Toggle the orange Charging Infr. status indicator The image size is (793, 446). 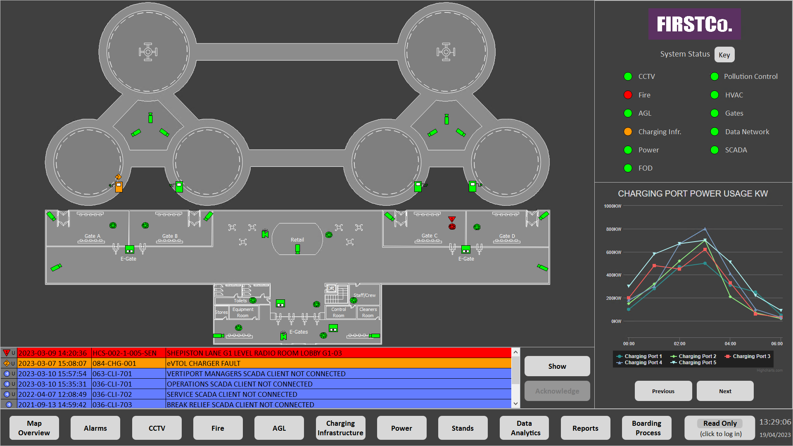628,131
